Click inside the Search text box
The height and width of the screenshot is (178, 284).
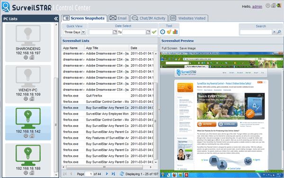click(x=256, y=32)
